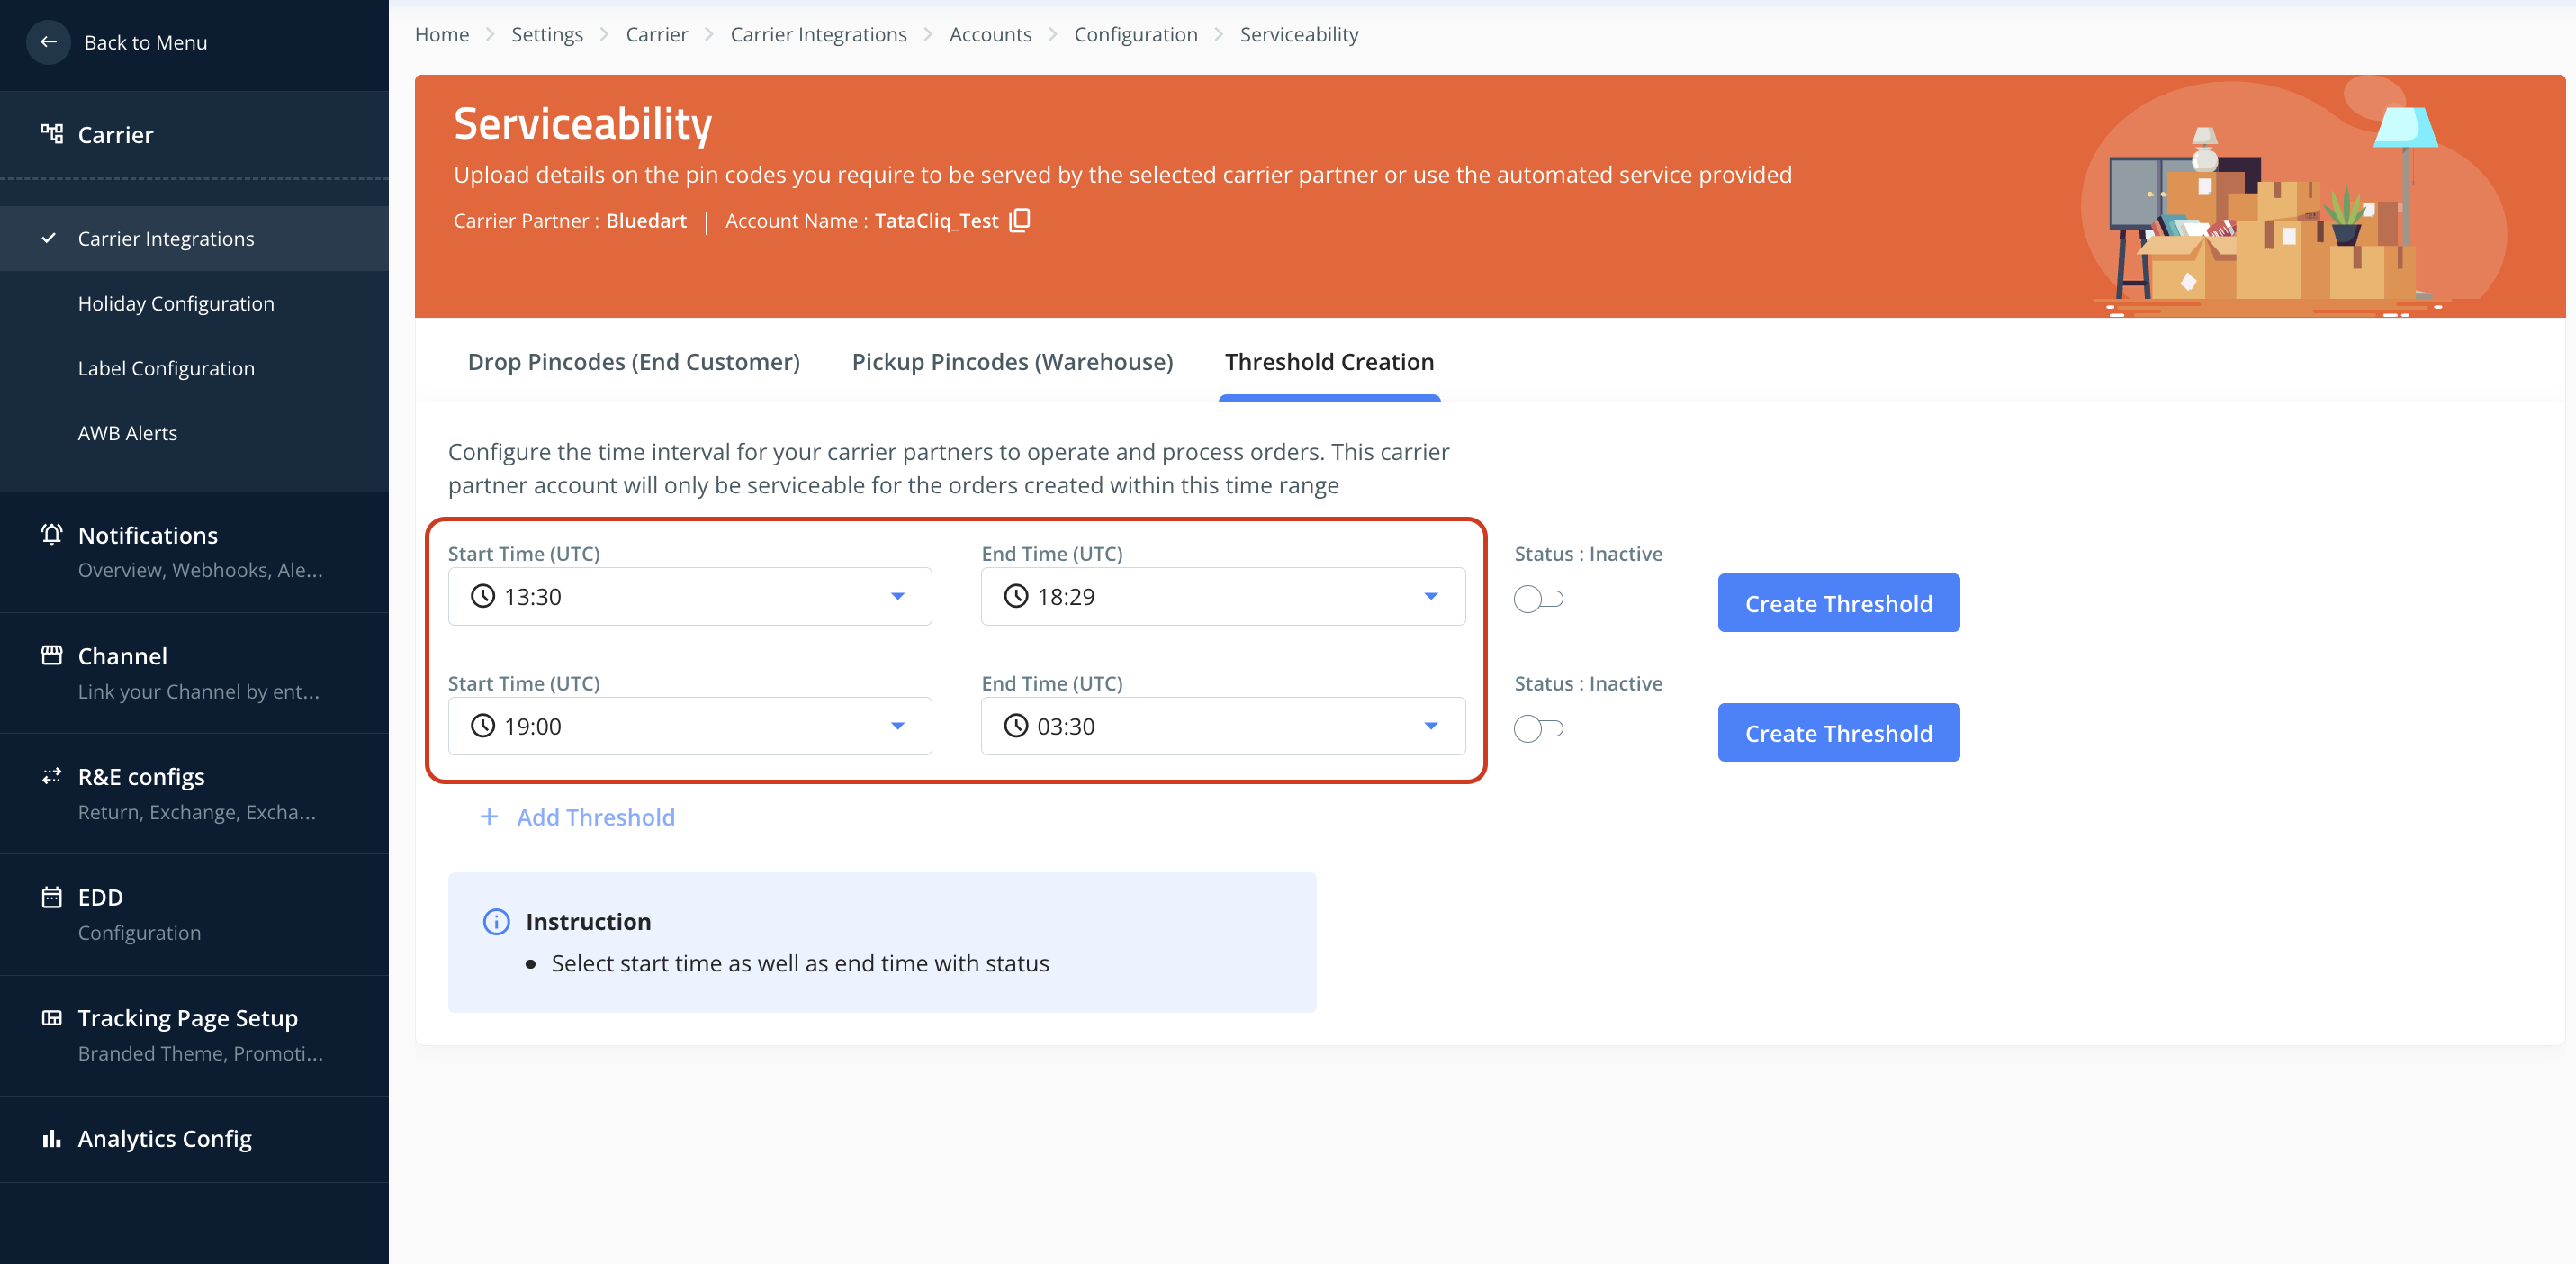Click the Analytics Config bar chart icon

pos(52,1138)
